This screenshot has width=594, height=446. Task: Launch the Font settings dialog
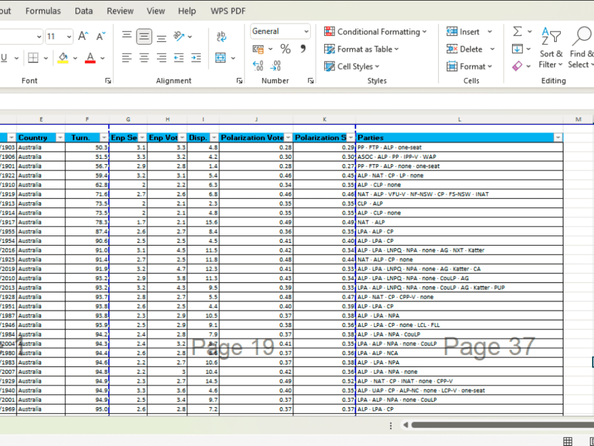click(x=108, y=81)
